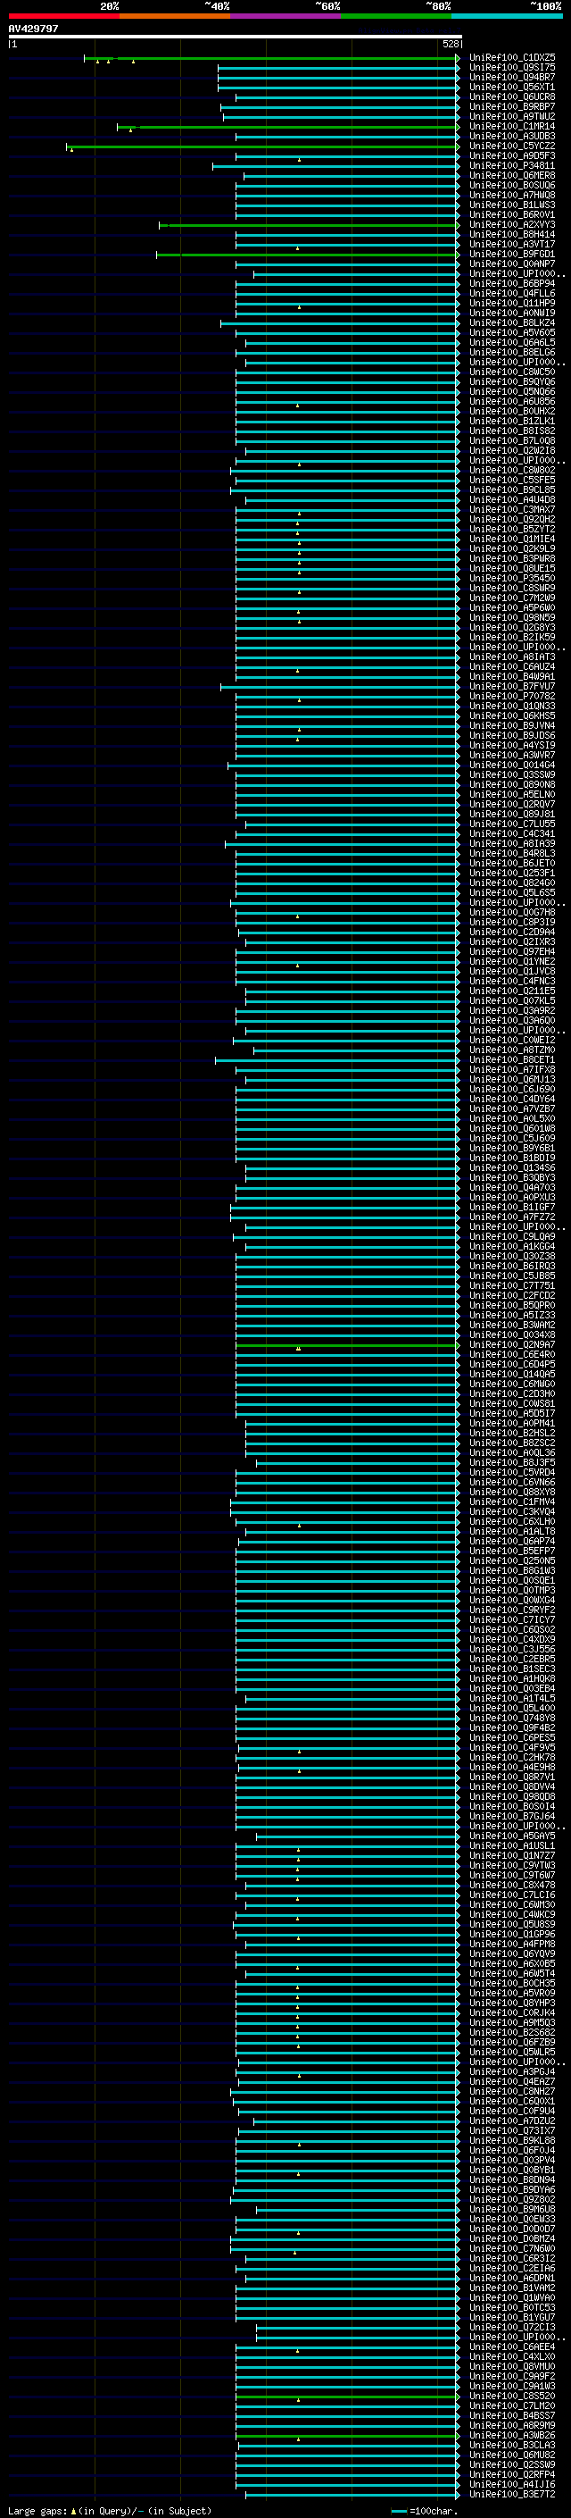Select label UniRef100_B0SUQ6
571x2518 pixels.
tap(512, 186)
